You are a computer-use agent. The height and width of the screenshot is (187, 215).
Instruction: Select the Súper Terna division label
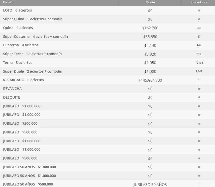[32, 54]
